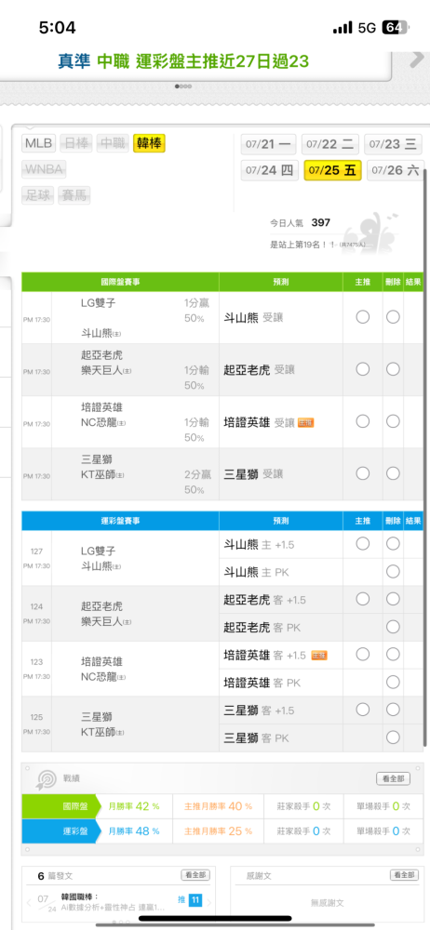
Task: Use the vertical scrollbar on right edge
Action: 425,457
